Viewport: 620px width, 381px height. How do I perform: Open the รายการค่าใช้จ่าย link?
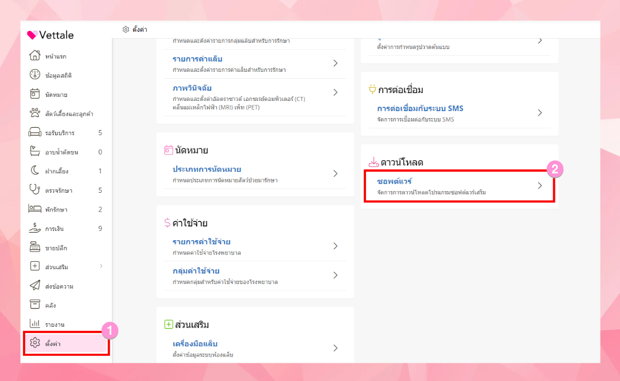tap(202, 241)
